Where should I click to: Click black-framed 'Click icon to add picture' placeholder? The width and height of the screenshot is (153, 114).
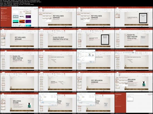tap(105, 39)
